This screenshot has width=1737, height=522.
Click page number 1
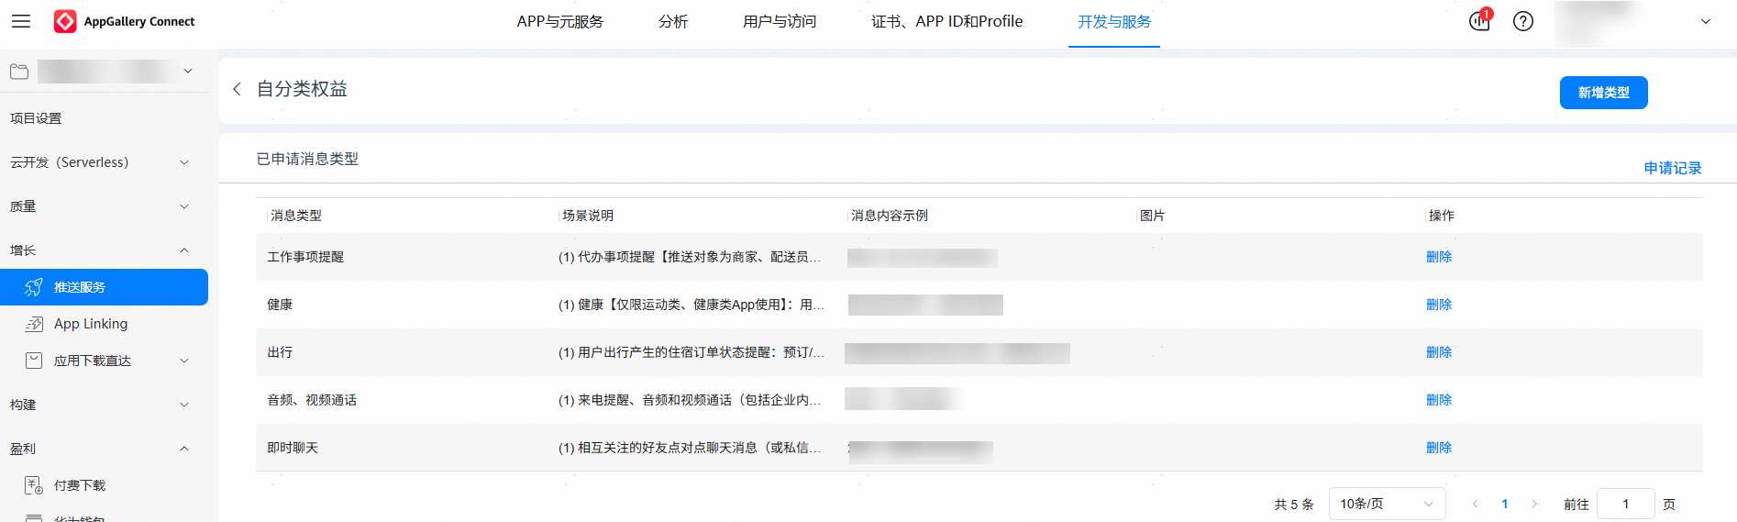[x=1504, y=504]
